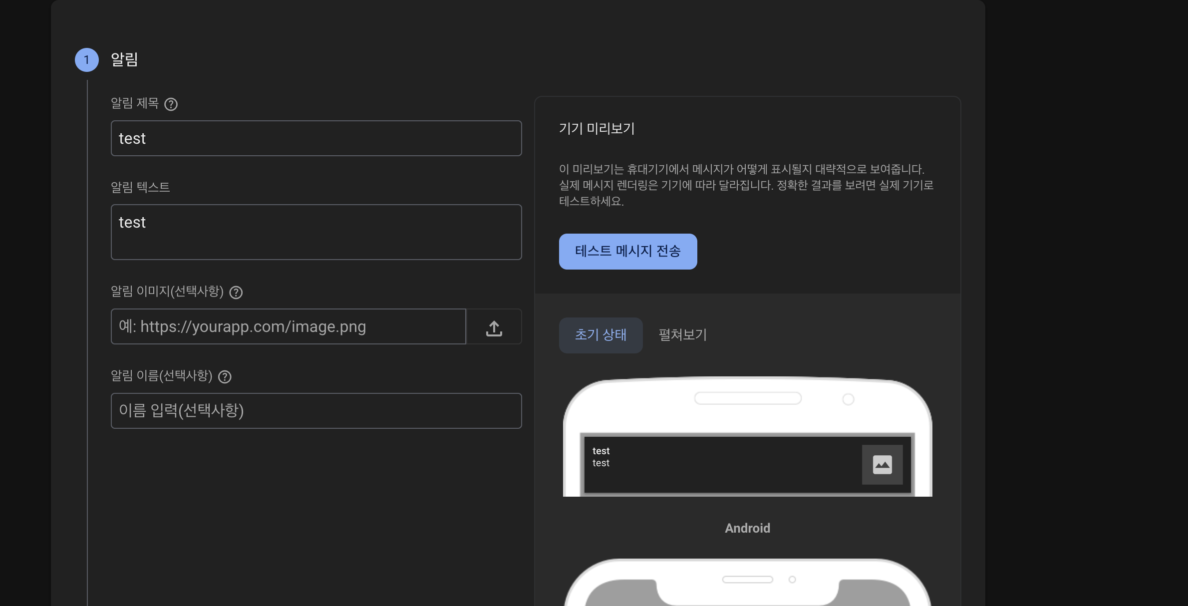Click the image URL input field
This screenshot has width=1188, height=606.
coord(288,327)
